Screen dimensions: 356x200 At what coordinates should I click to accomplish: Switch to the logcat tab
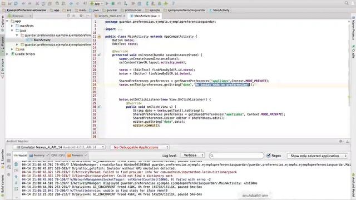point(20,156)
